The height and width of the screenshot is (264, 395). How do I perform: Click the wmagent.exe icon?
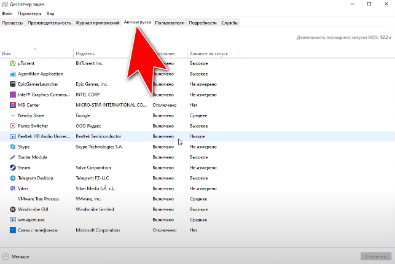[13, 220]
